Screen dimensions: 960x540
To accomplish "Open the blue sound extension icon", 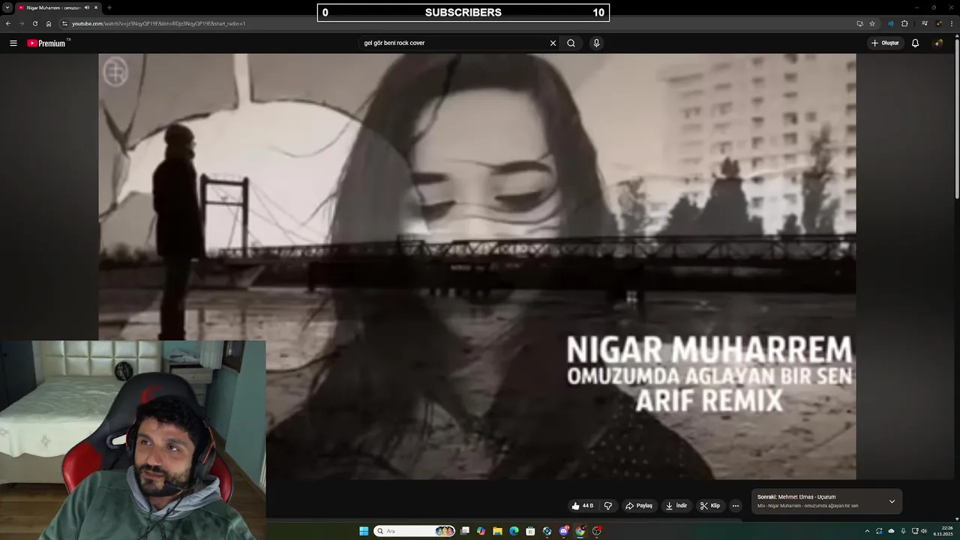I will point(890,23).
